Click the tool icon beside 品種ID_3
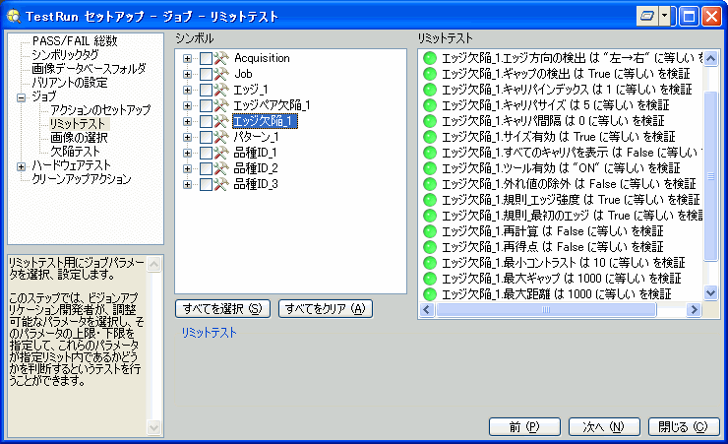This screenshot has width=728, height=444. point(221,184)
